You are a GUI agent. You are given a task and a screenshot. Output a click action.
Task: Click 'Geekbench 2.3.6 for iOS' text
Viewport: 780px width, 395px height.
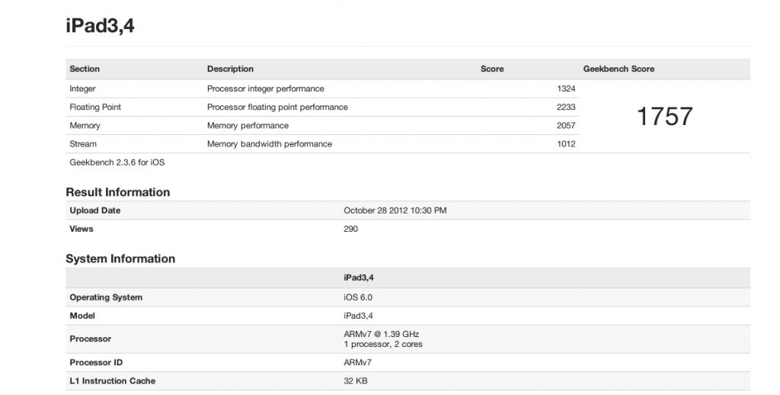[x=117, y=162]
